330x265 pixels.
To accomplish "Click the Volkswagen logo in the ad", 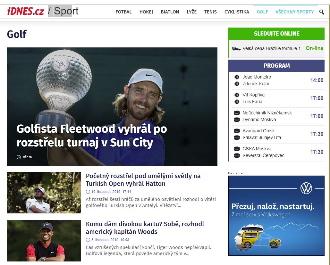I will 306,188.
